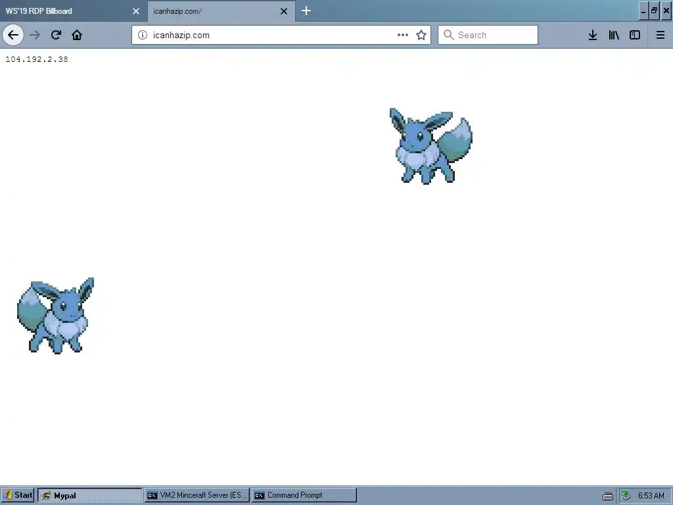Open the page actions three-dot menu
This screenshot has width=673, height=505.
pos(403,35)
